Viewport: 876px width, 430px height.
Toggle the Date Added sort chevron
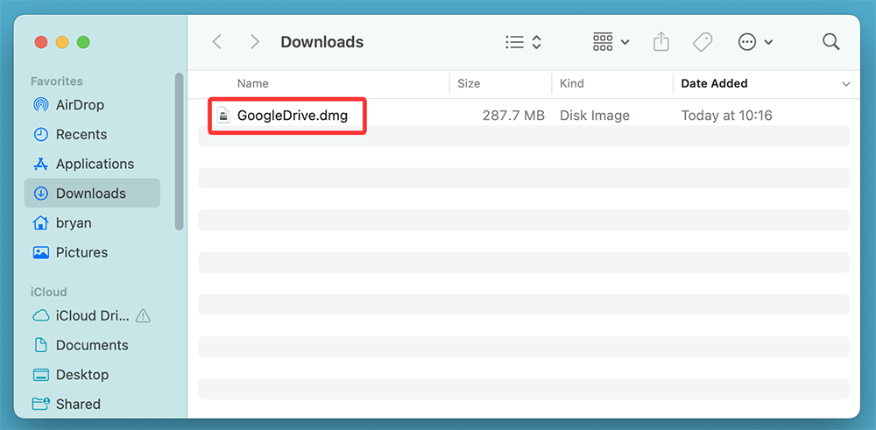(845, 84)
